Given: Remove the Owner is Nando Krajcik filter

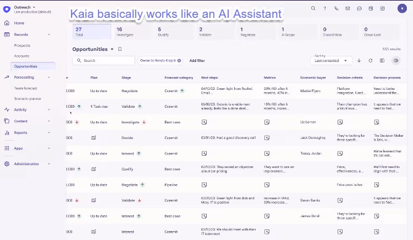Looking at the screenshot, I should pos(179,60).
